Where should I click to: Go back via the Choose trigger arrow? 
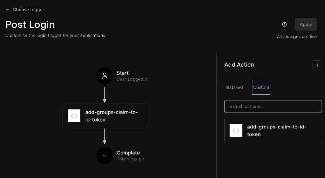8,10
